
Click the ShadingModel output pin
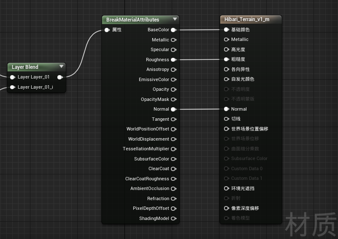coord(174,218)
